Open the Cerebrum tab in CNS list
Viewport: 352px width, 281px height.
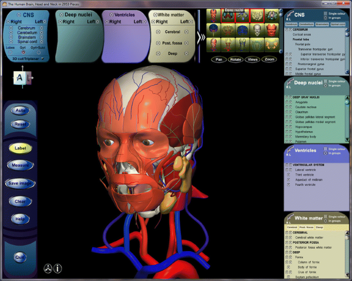[x=291, y=24]
